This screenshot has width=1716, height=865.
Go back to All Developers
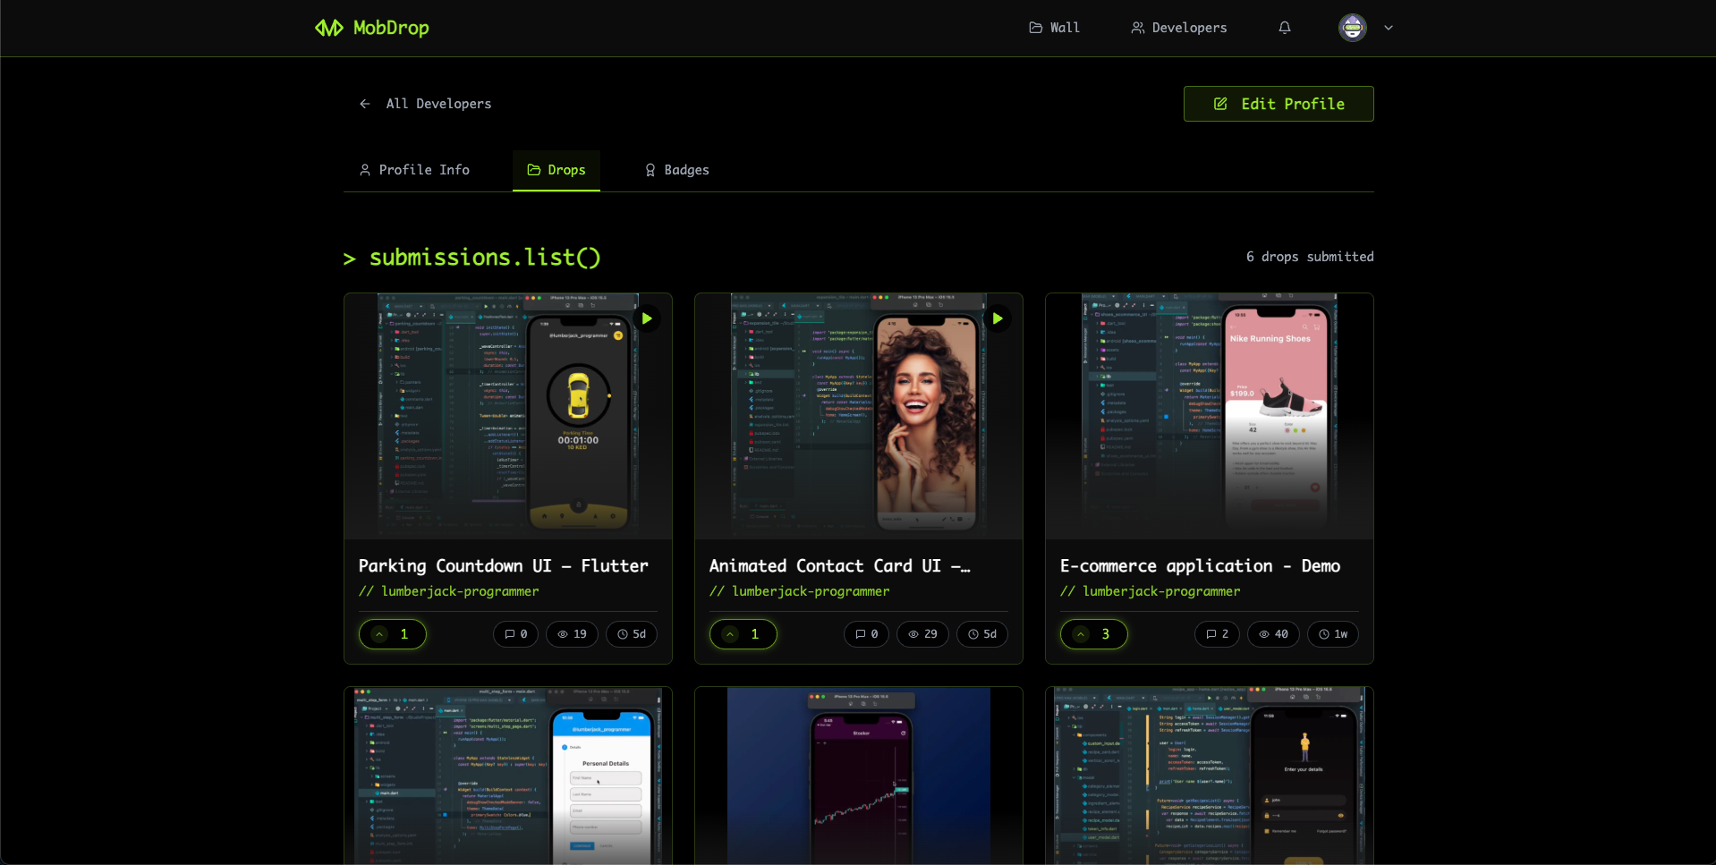426,104
